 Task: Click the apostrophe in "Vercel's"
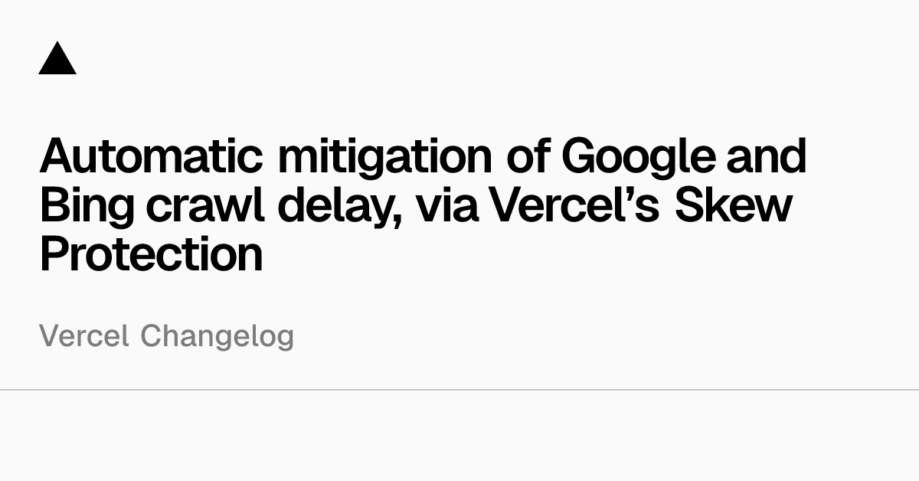click(x=630, y=191)
